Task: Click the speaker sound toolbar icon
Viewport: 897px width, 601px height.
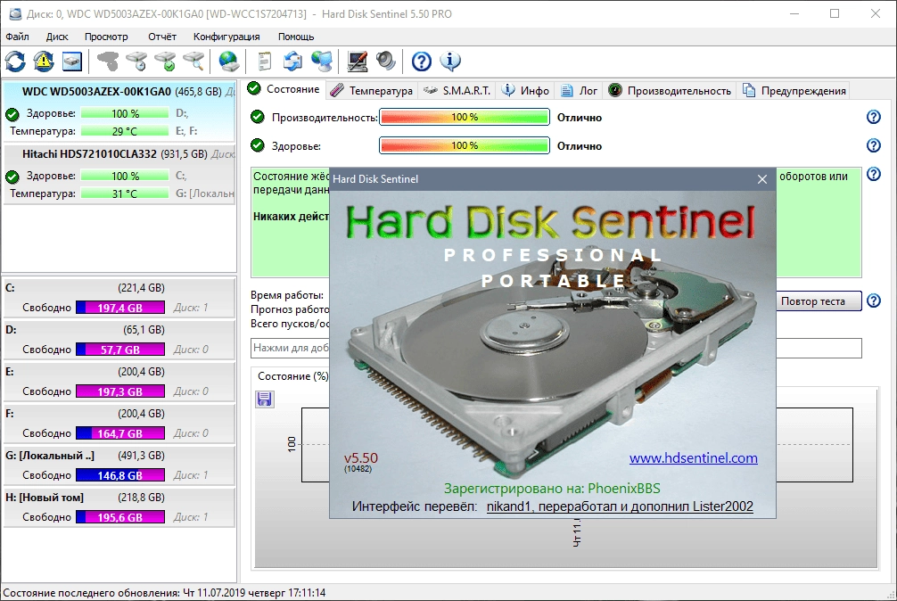Action: click(386, 62)
